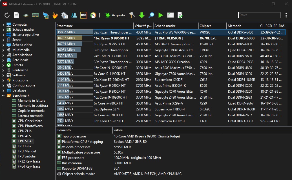This screenshot has width=292, height=180.
Task: Sort by Processore column header
Action: click(x=95, y=26)
